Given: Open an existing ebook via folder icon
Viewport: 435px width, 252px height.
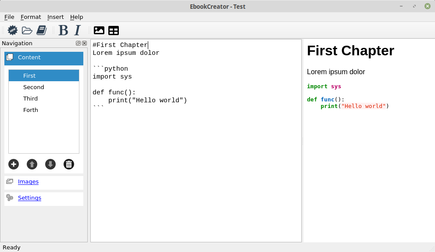Looking at the screenshot, I should pyautogui.click(x=27, y=30).
